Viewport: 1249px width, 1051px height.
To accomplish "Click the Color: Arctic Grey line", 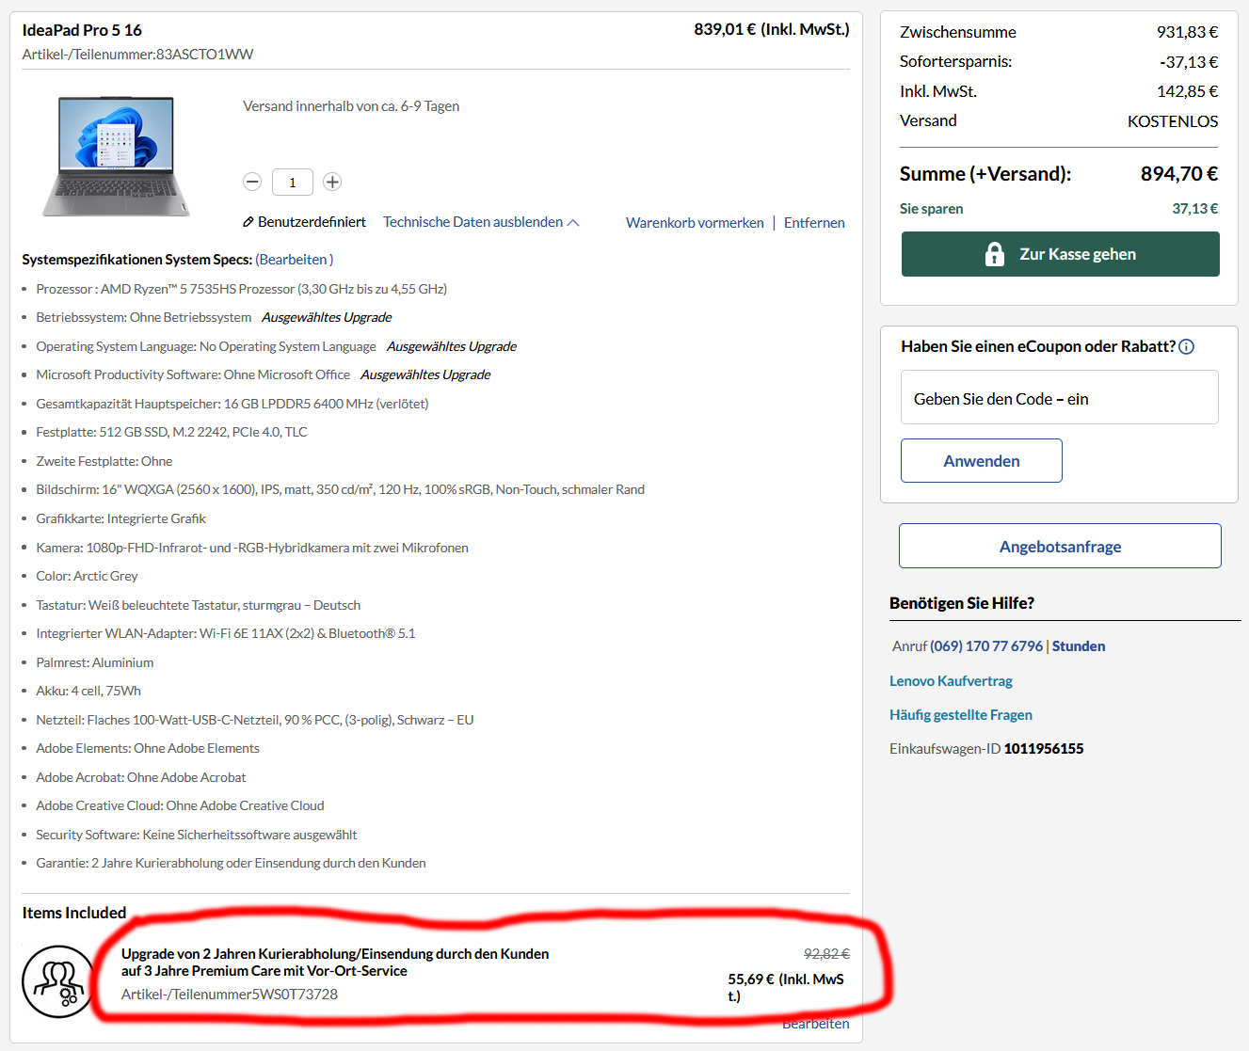I will coord(87,576).
